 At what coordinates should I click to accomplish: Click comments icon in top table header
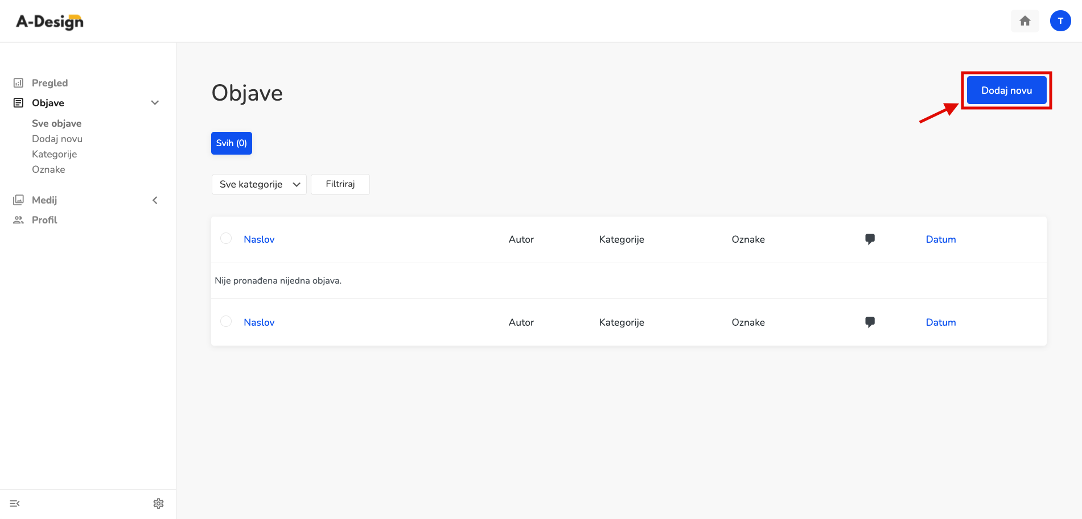(870, 239)
